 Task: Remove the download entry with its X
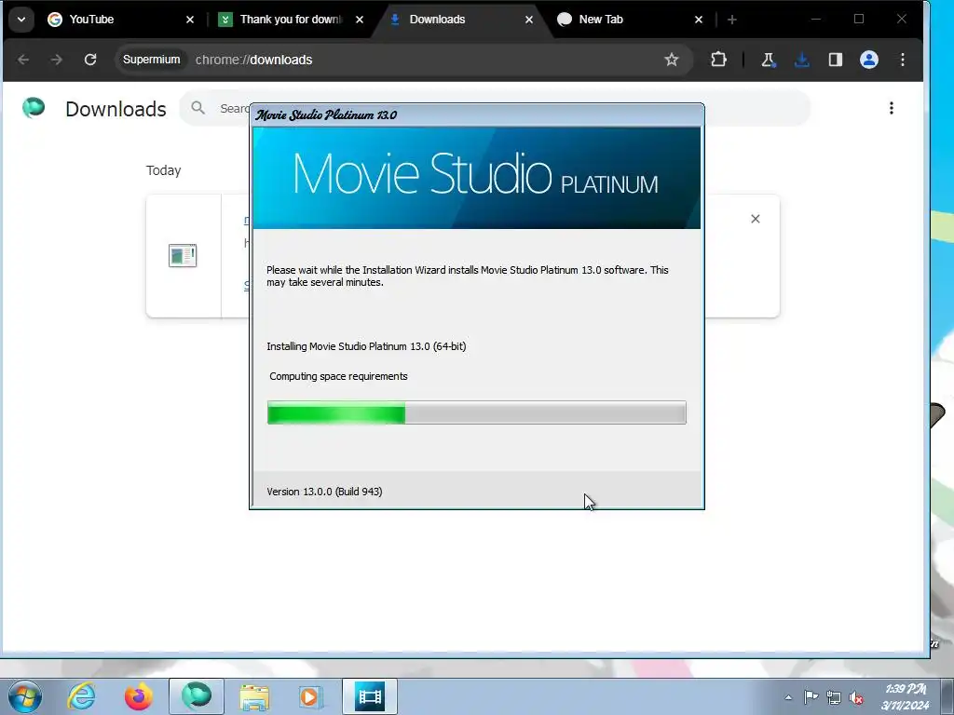[x=755, y=219]
